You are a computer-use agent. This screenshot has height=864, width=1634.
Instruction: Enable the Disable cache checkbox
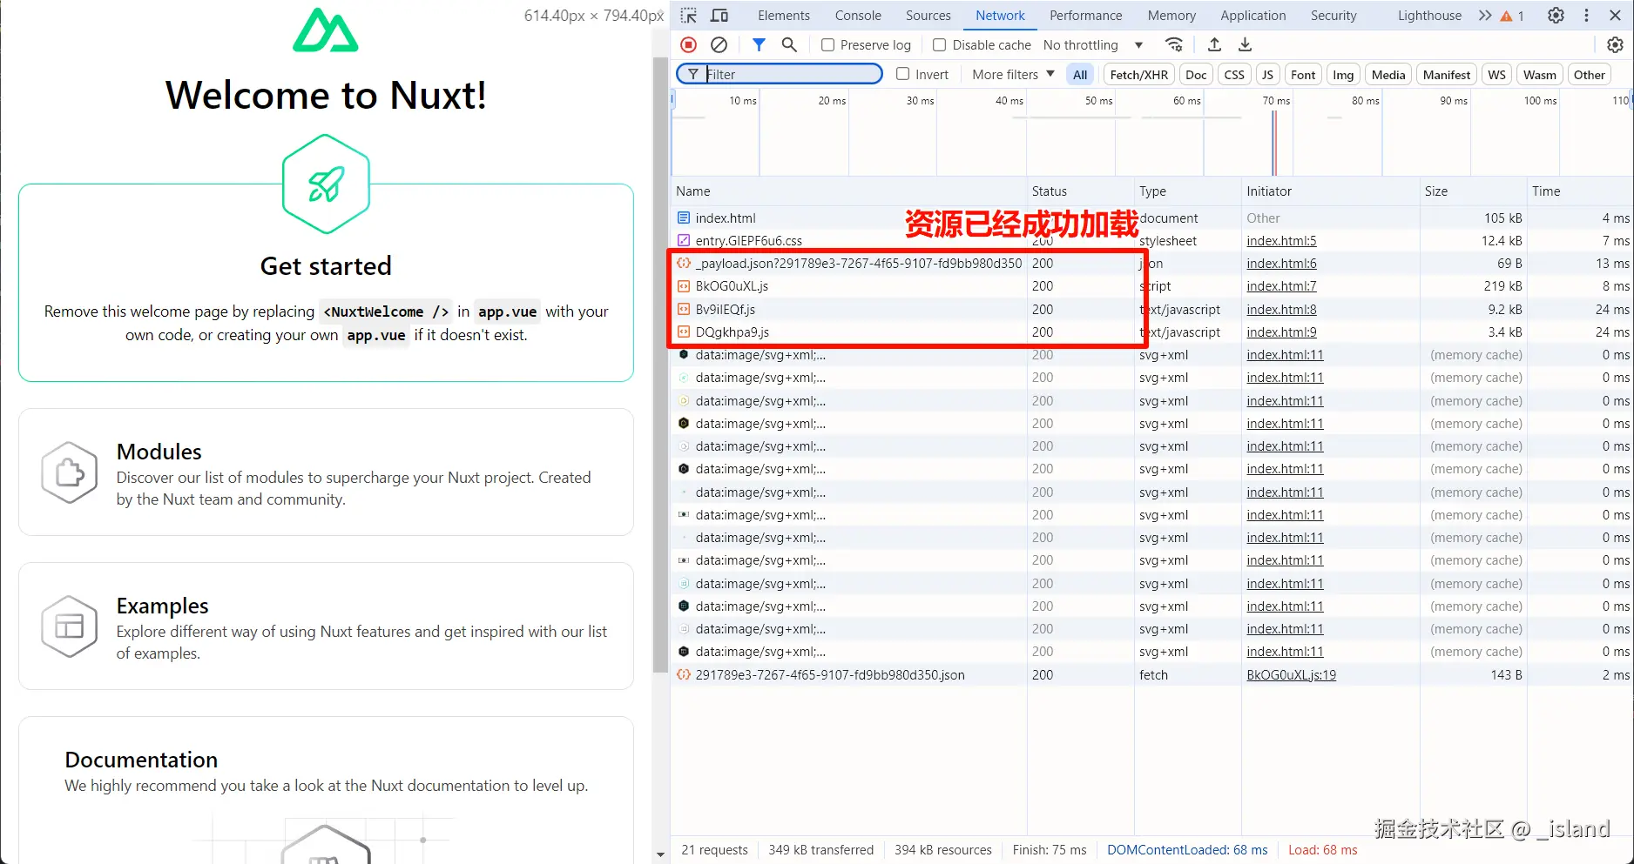[939, 45]
